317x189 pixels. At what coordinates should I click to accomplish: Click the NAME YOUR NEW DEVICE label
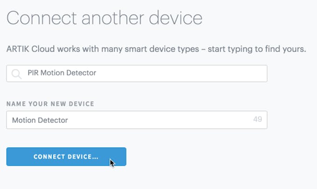50,104
